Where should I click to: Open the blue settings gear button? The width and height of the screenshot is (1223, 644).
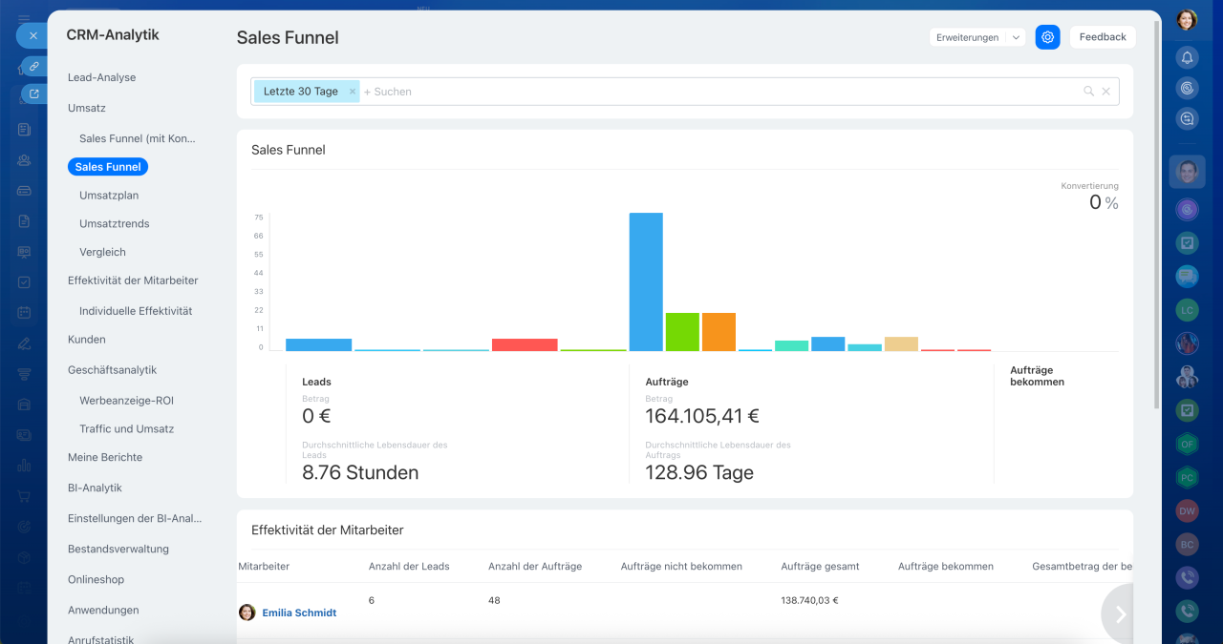pyautogui.click(x=1047, y=37)
